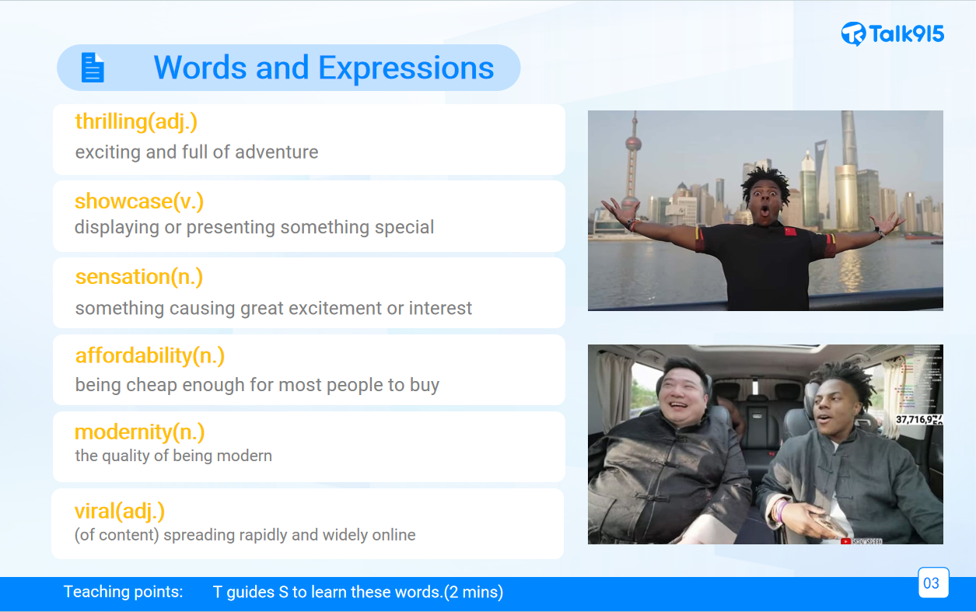The height and width of the screenshot is (612, 976).
Task: Click the 37,716,9 viewer count overlay
Action: point(919,420)
